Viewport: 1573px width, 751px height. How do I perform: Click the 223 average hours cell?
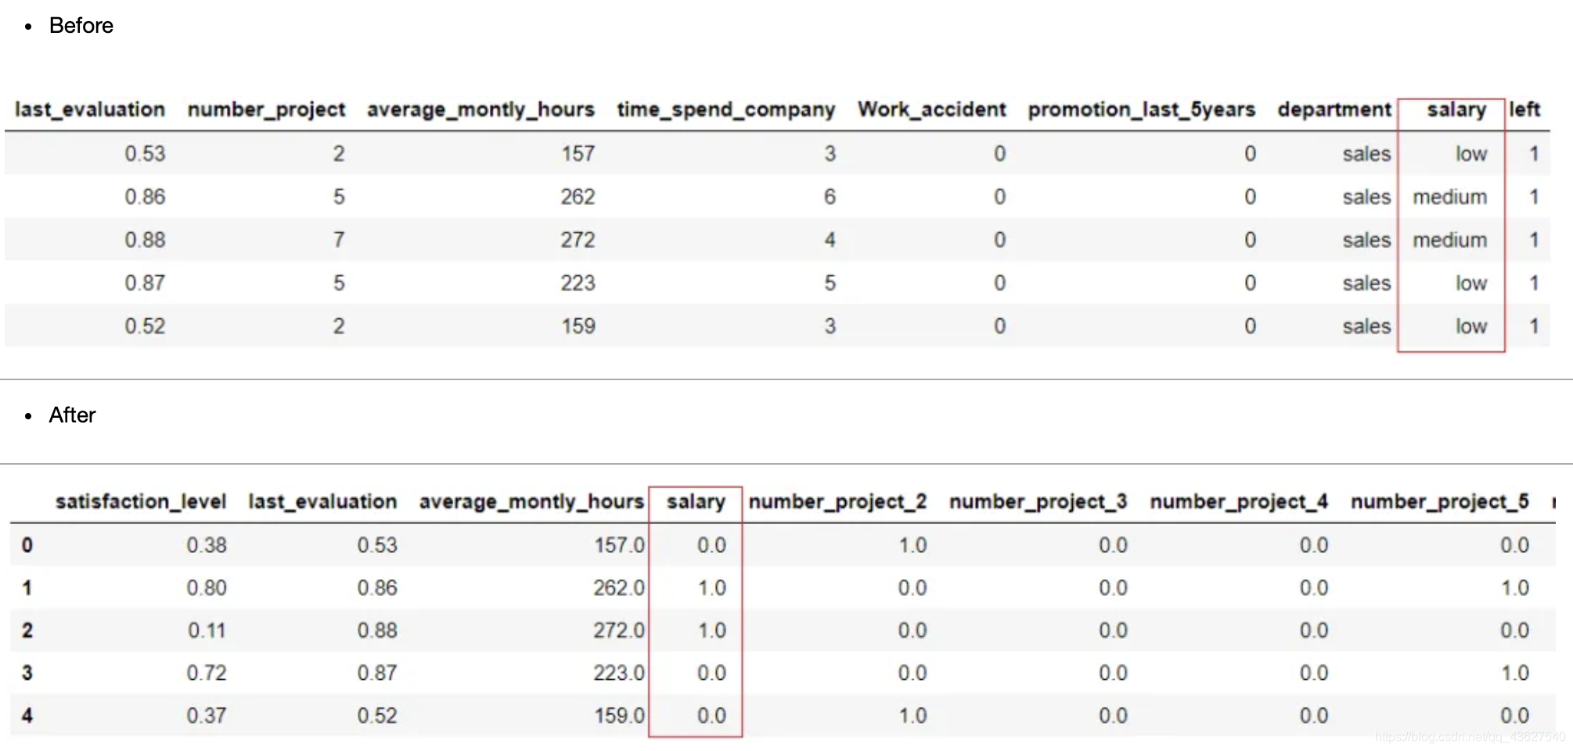pos(578,282)
